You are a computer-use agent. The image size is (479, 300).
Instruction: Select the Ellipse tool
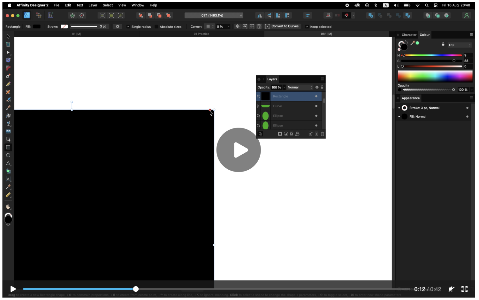(x=8, y=155)
